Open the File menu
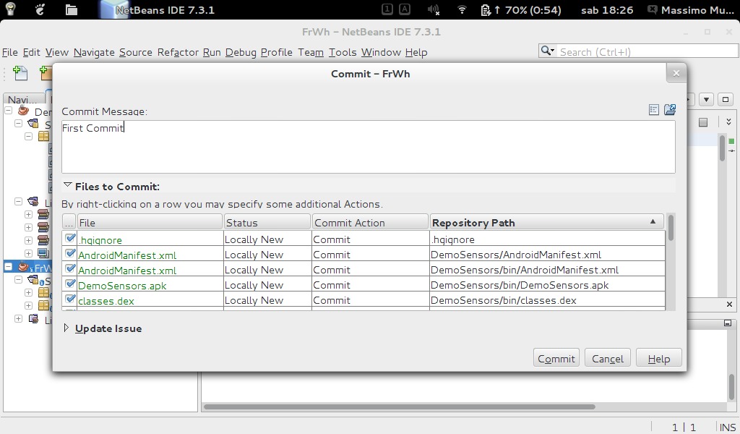The height and width of the screenshot is (434, 740). pyautogui.click(x=10, y=52)
